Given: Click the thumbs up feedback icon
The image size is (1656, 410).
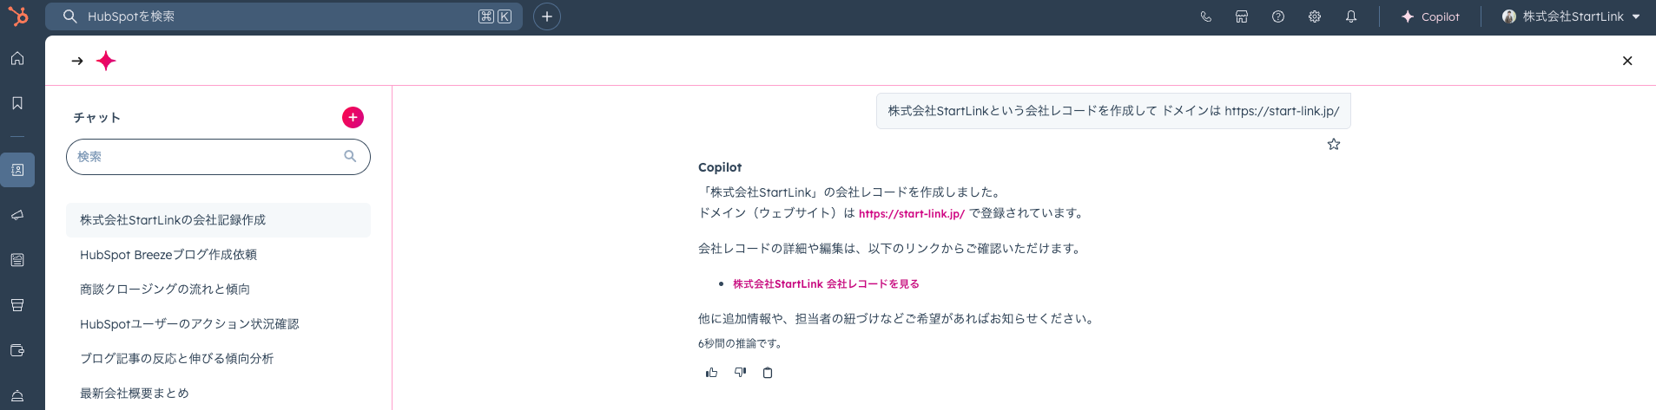Looking at the screenshot, I should tap(711, 373).
